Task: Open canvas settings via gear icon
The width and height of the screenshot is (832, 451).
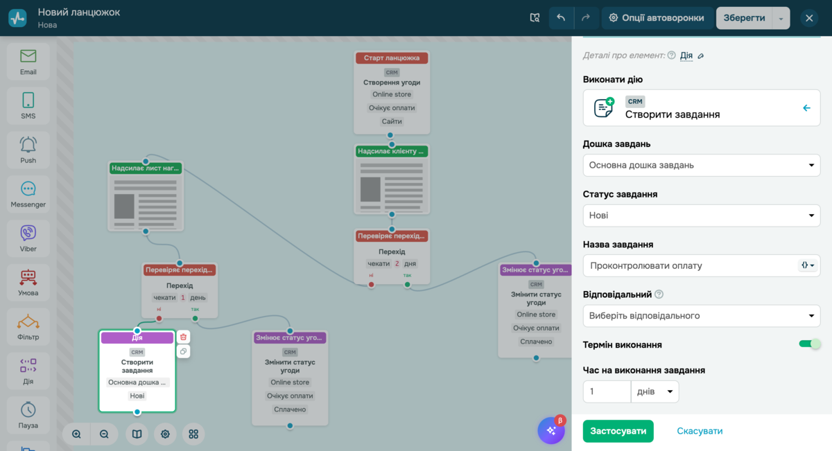Action: (165, 434)
